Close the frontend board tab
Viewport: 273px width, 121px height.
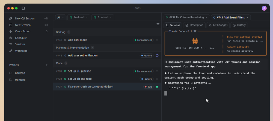tap(111, 17)
